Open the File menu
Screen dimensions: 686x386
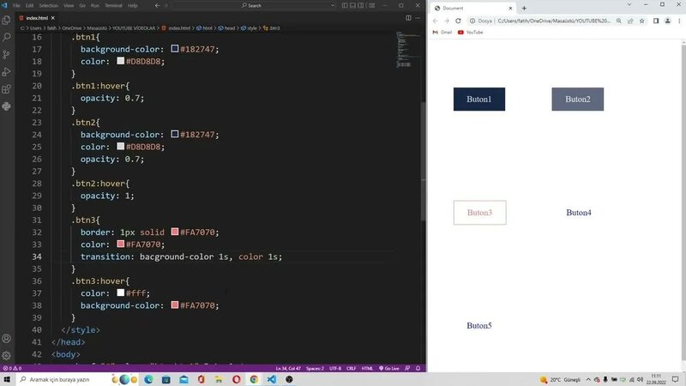point(16,5)
